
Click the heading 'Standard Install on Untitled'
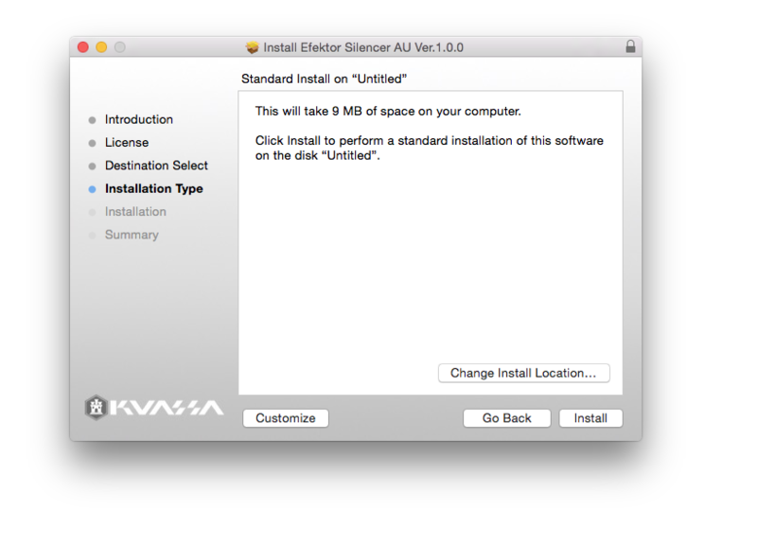[324, 79]
